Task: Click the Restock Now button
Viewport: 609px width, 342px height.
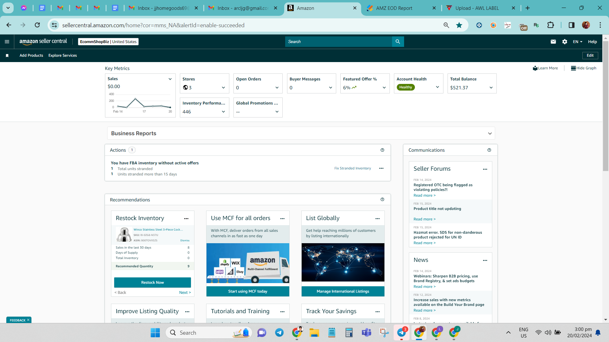Action: click(x=153, y=282)
